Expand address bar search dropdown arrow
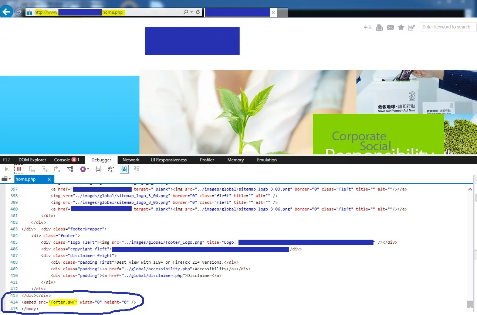 click(192, 12)
